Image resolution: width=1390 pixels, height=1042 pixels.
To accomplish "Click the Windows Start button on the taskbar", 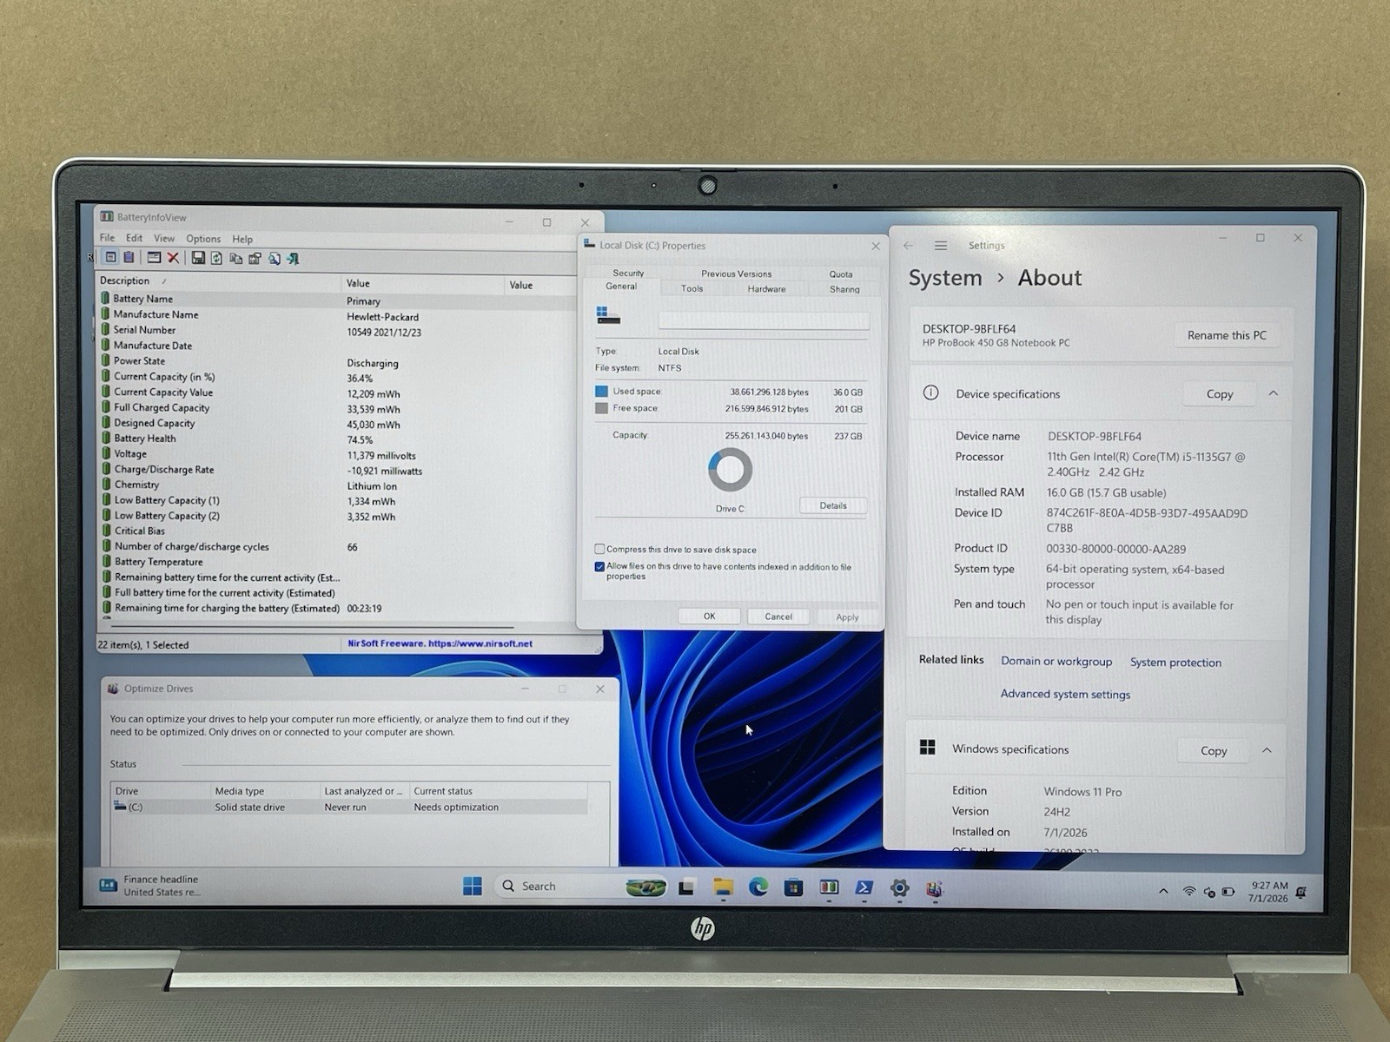I will tap(473, 886).
